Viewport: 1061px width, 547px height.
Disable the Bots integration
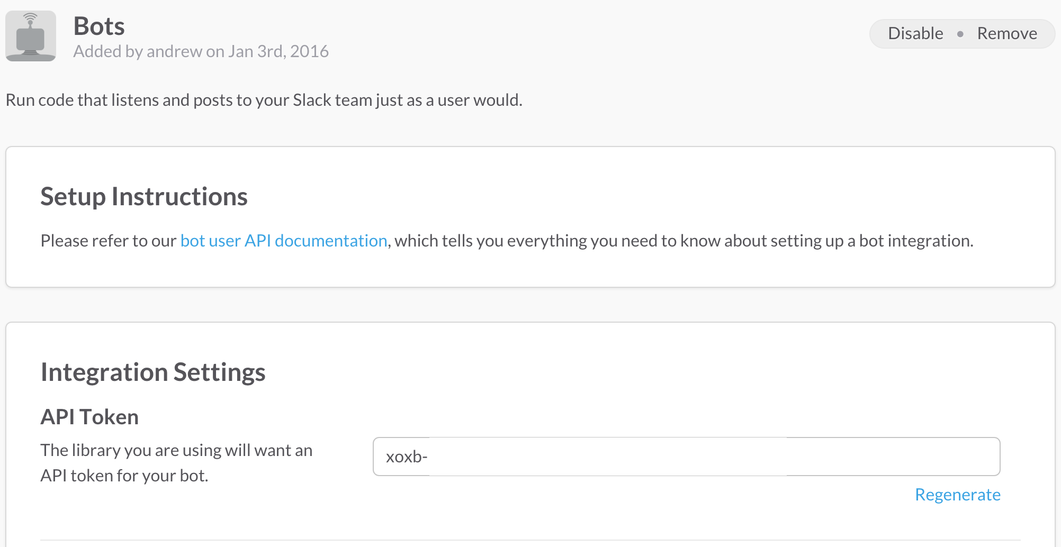pyautogui.click(x=915, y=33)
